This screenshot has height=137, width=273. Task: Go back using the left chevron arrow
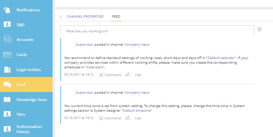(61, 16)
